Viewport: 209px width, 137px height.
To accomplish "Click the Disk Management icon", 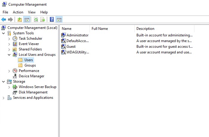I will (x=15, y=92).
